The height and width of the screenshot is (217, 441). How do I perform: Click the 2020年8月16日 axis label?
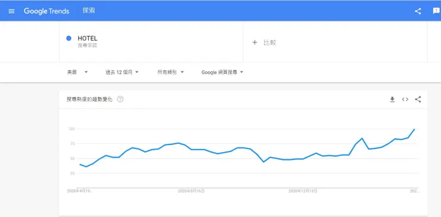tap(191, 191)
